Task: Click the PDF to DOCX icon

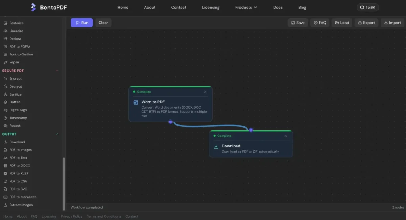Action: tap(5, 166)
